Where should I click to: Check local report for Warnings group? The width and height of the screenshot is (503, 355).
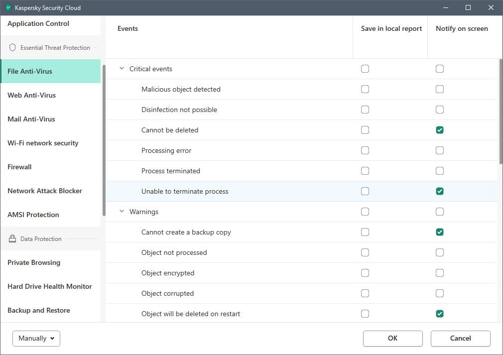pos(365,212)
